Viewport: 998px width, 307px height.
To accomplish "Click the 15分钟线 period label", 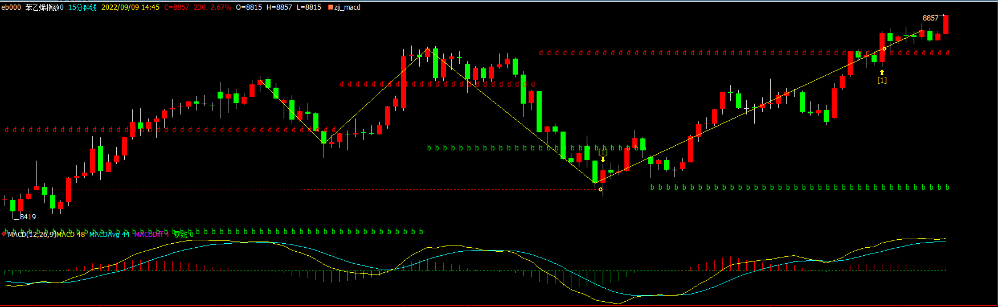I will [x=83, y=7].
